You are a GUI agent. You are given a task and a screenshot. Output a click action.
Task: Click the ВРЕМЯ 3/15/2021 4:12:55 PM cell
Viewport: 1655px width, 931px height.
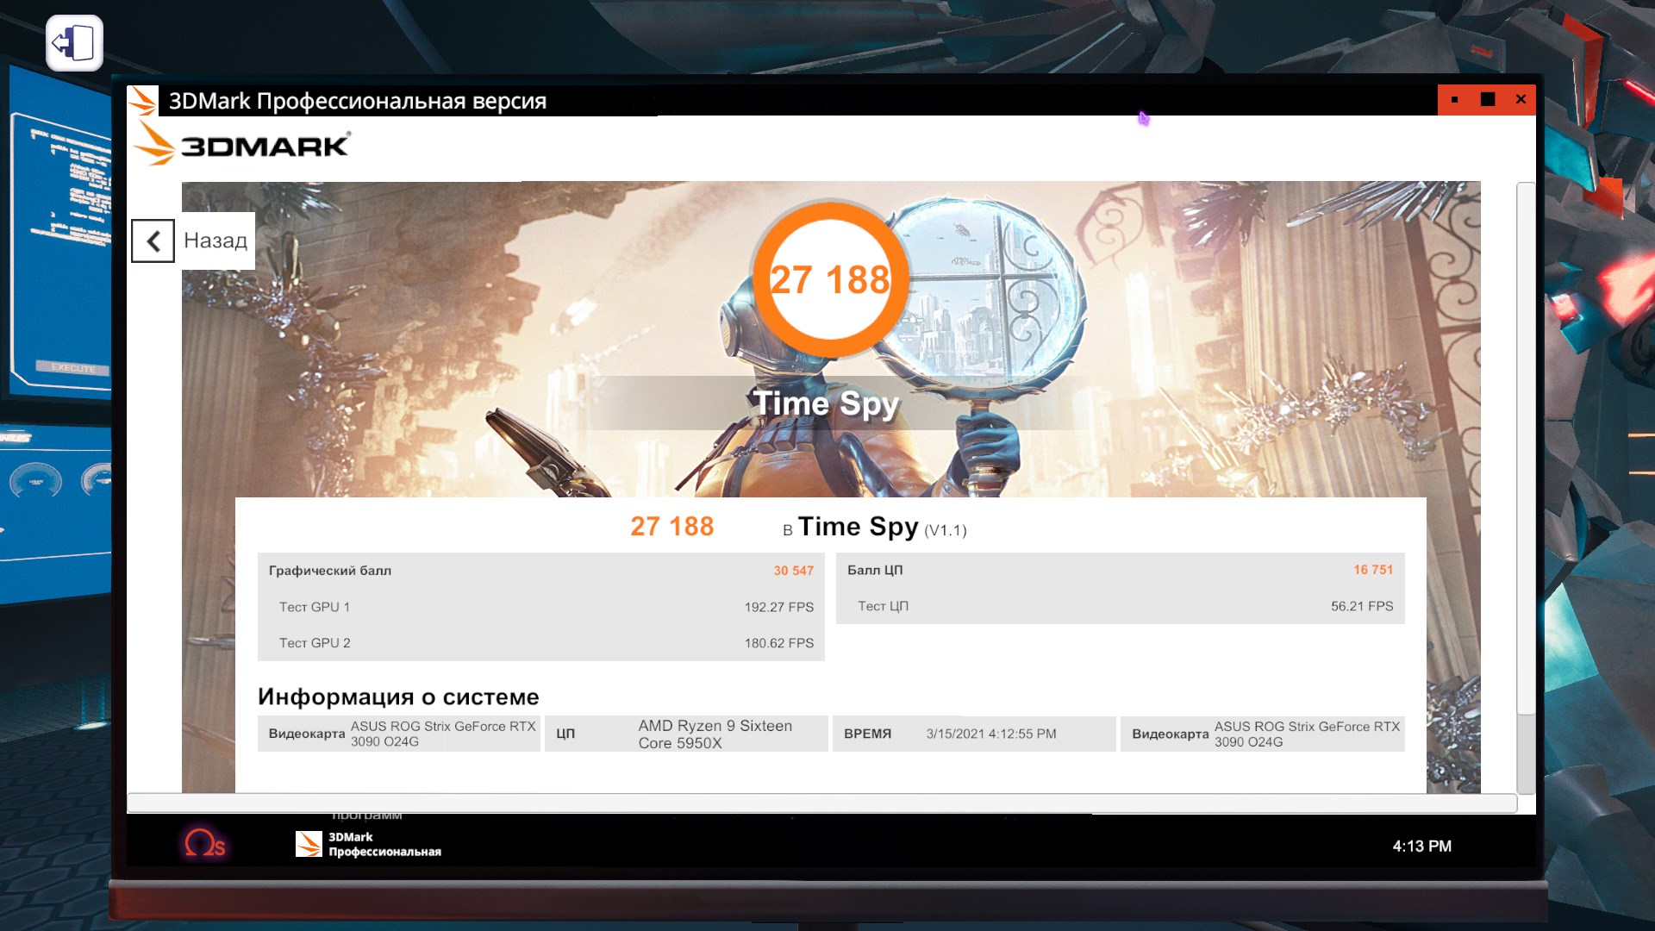click(974, 734)
